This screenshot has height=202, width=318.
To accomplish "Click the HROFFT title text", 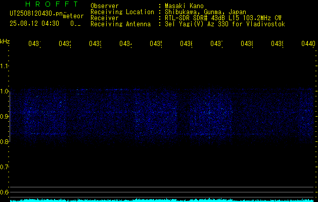I will click(52, 4).
